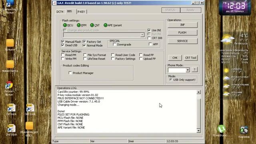Click the SERVICE operation button
This screenshot has width=256, height=144.
pyautogui.click(x=182, y=41)
